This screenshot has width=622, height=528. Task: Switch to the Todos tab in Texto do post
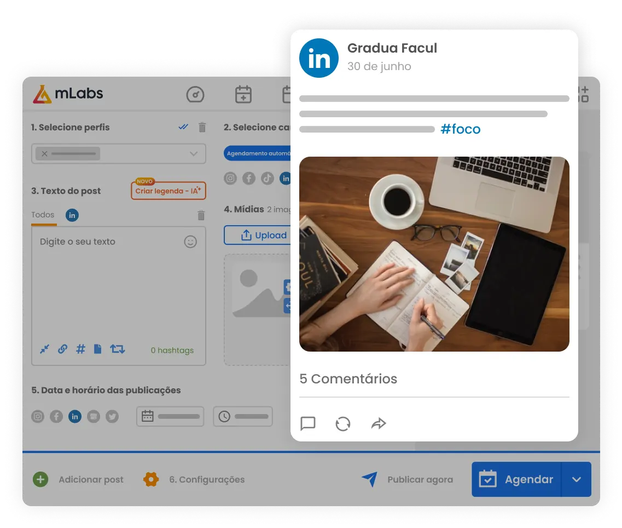pos(43,215)
